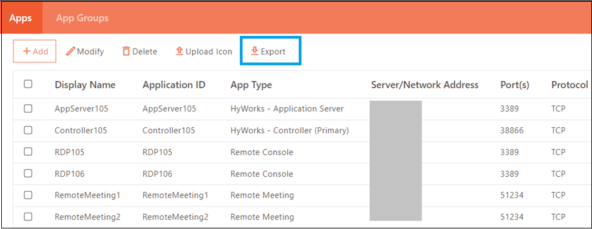The width and height of the screenshot is (592, 229).
Task: Check the RemoteMeeting1 row checkbox
Action: coord(28,195)
